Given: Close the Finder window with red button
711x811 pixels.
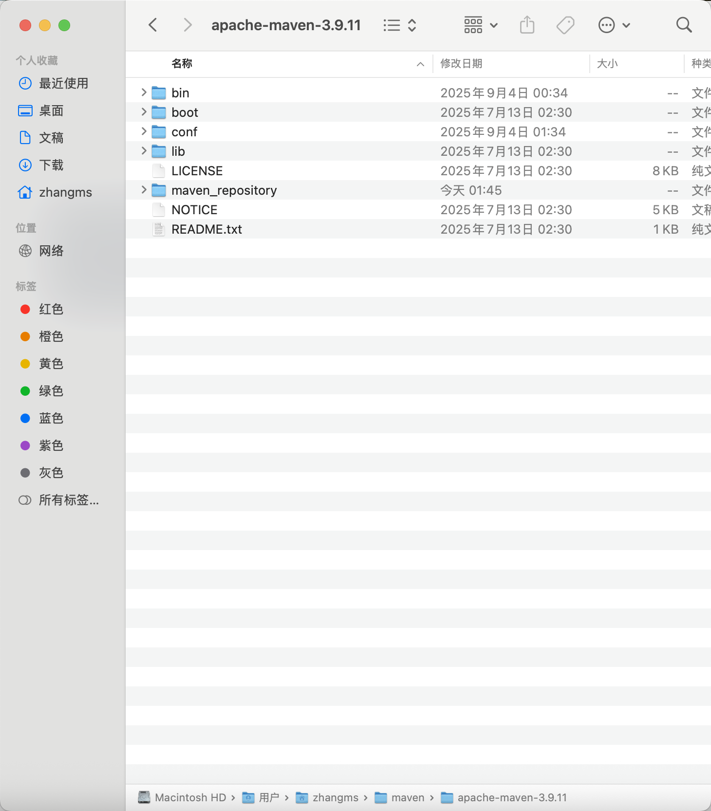Looking at the screenshot, I should click(x=25, y=25).
